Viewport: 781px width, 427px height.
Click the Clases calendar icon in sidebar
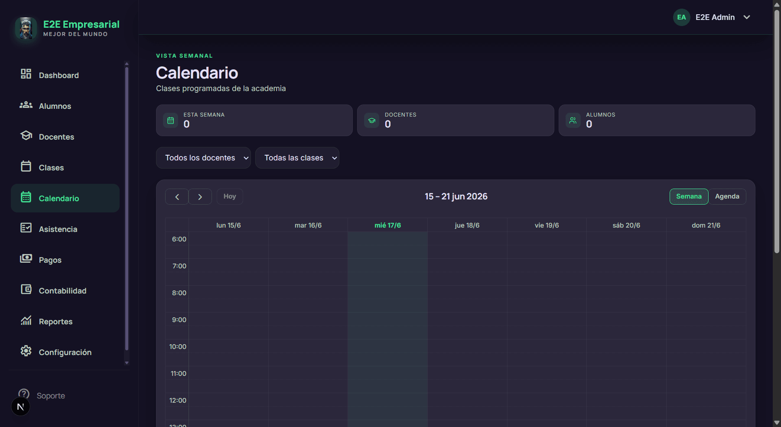[26, 166]
